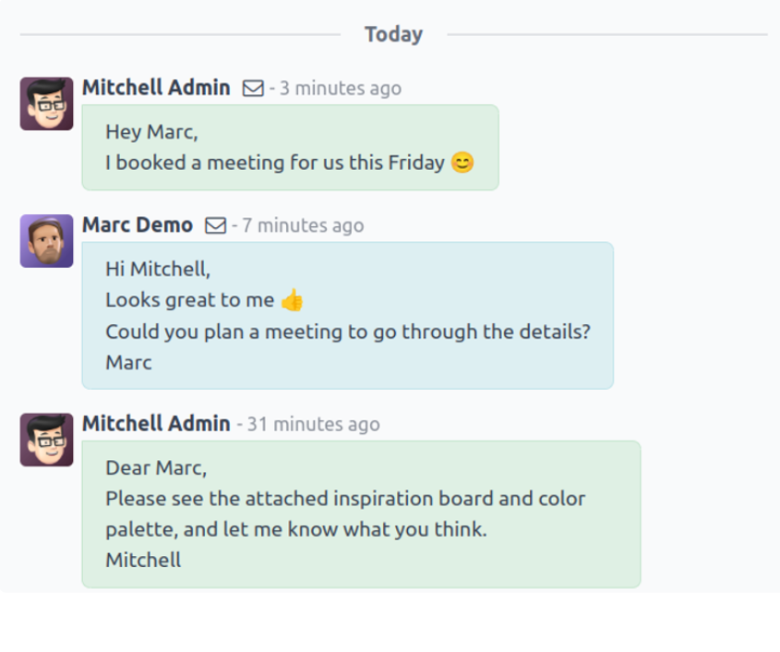Click the 31 minutes ago timestamp
Viewport: 780px width, 652px height.
point(314,425)
